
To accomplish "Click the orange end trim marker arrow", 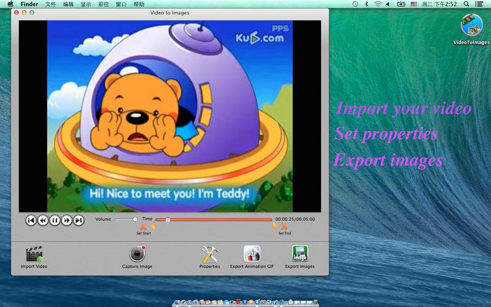I will 274,225.
